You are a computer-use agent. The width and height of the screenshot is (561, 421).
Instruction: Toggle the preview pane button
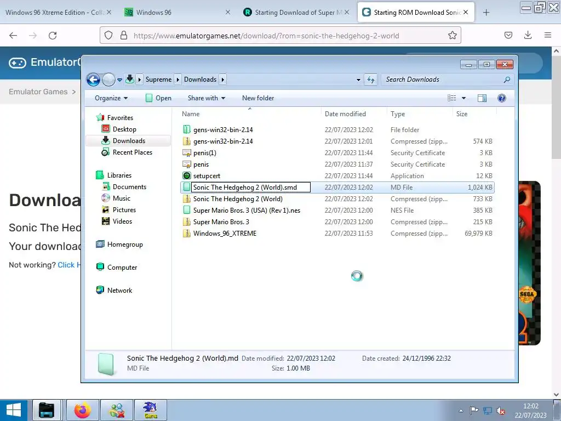point(482,98)
